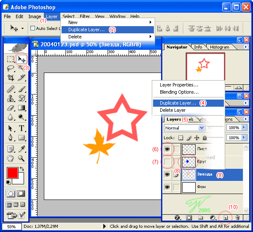
Task: Hide the Лист layer eye icon
Action: (167, 149)
